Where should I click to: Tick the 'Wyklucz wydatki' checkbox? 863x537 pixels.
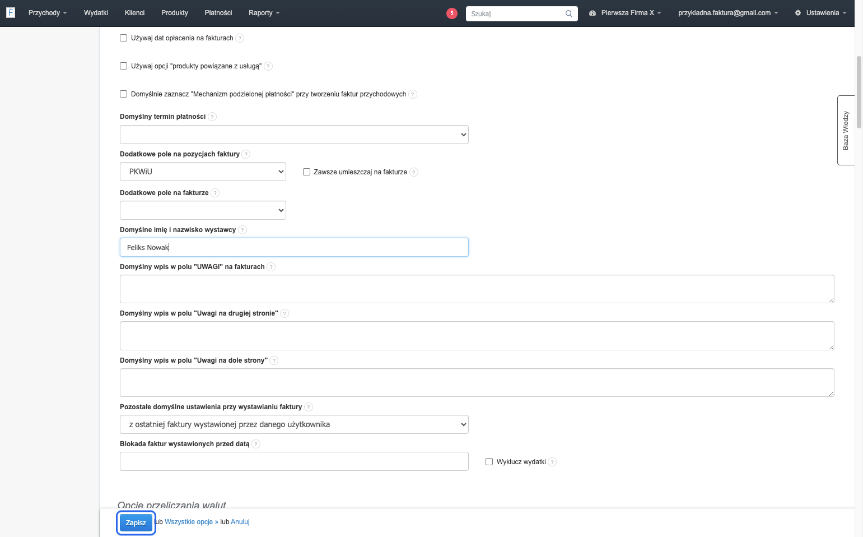489,462
